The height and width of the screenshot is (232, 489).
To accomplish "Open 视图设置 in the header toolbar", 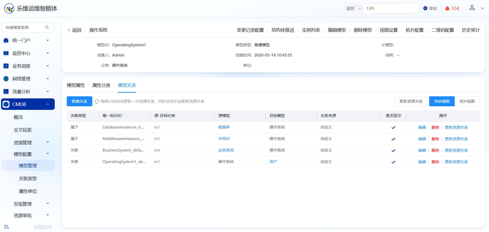I will pyautogui.click(x=389, y=30).
